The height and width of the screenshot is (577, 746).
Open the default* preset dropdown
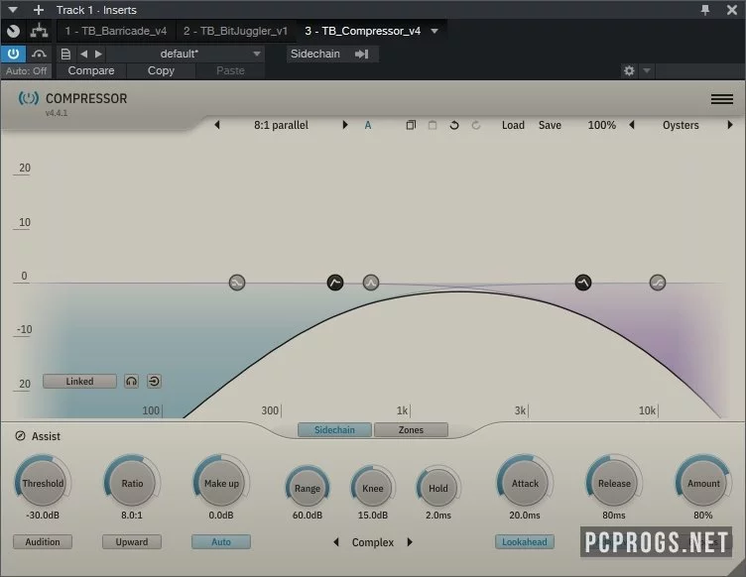point(186,54)
